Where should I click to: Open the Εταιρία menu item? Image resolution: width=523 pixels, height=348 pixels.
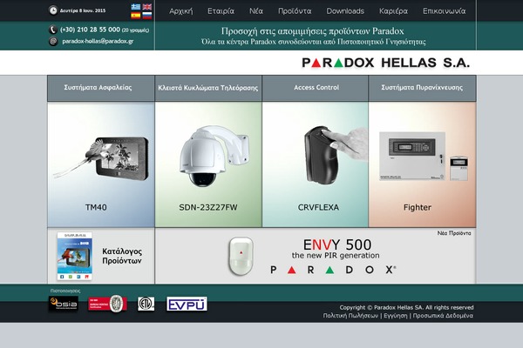pyautogui.click(x=221, y=11)
